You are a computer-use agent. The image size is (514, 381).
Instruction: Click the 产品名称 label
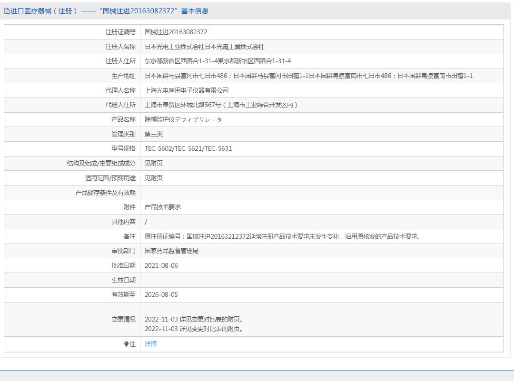point(123,119)
